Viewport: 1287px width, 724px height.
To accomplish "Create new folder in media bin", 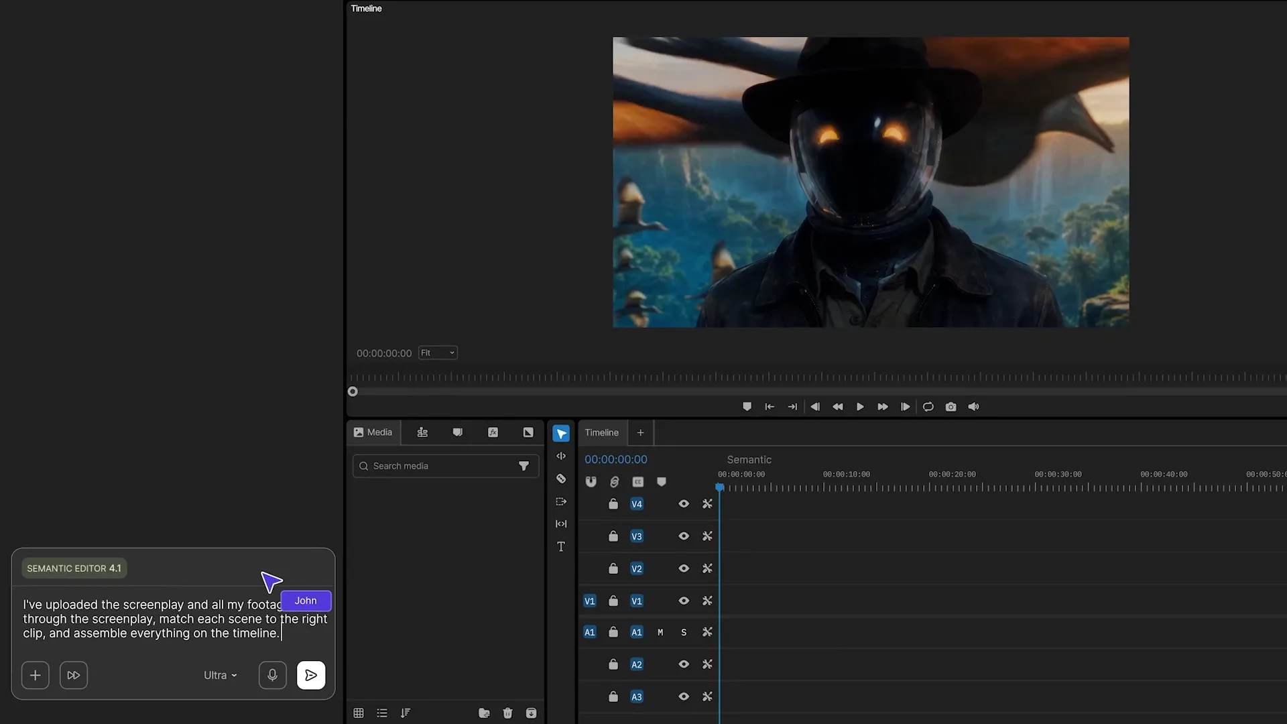I will [x=484, y=713].
